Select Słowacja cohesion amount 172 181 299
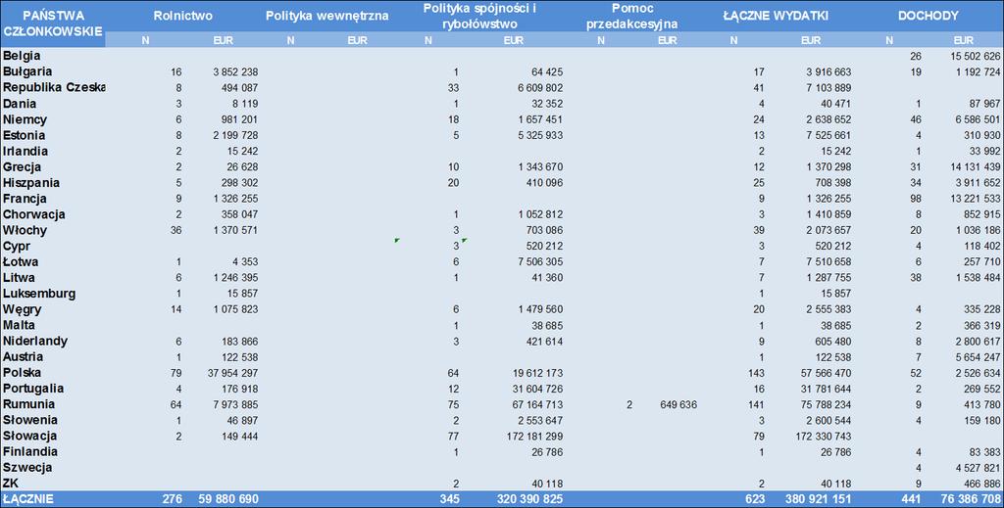The height and width of the screenshot is (508, 1004). pos(534,437)
